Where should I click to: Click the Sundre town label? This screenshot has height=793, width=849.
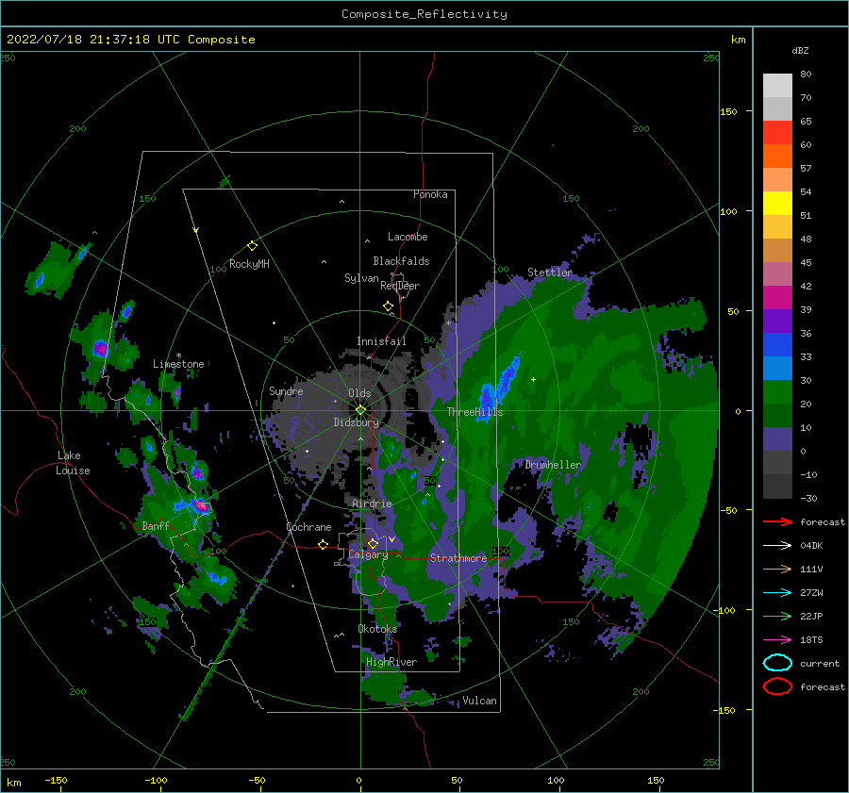point(286,390)
